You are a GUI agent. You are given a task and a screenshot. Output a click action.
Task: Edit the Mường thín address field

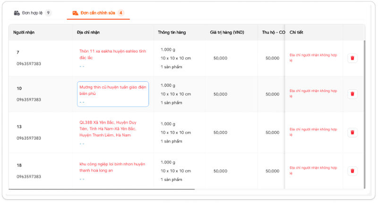[112, 91]
